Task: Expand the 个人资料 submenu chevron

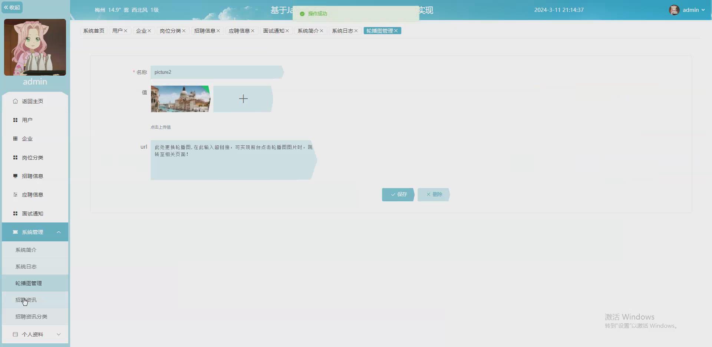Action: 59,334
